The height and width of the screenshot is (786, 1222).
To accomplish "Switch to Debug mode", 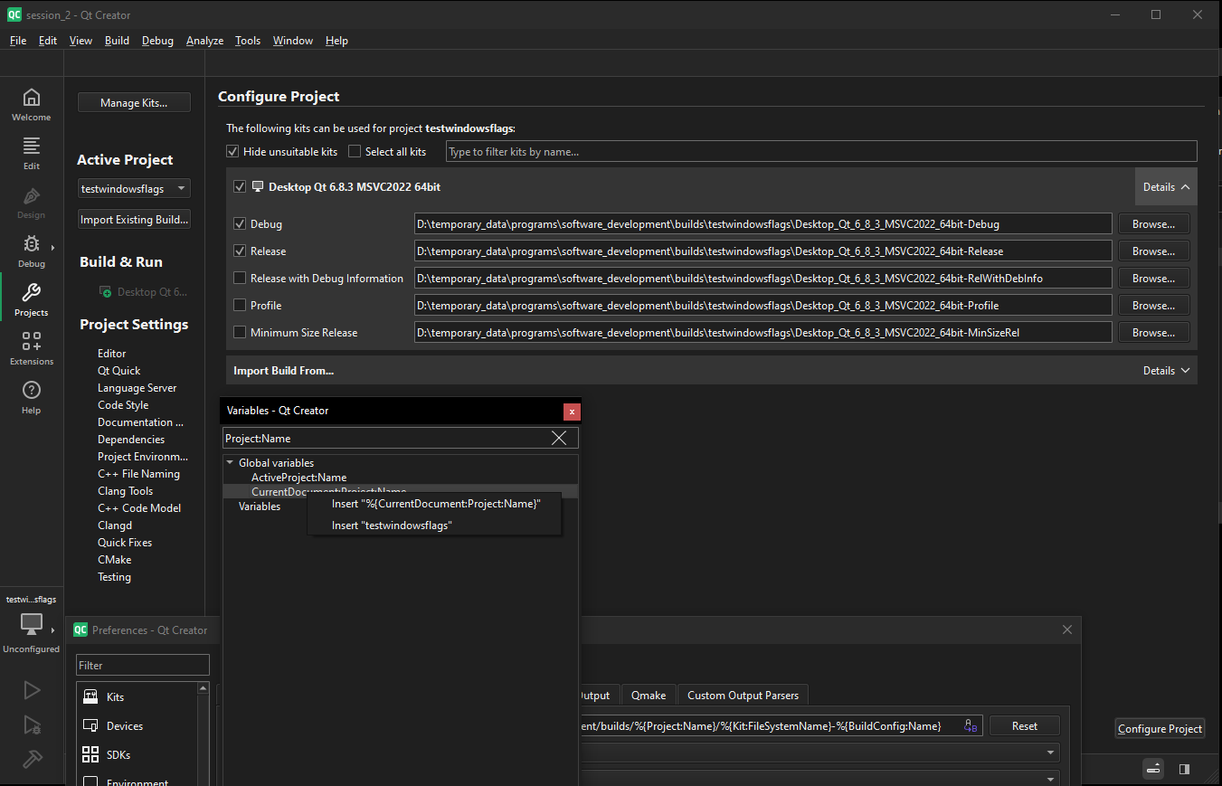I will 31,251.
